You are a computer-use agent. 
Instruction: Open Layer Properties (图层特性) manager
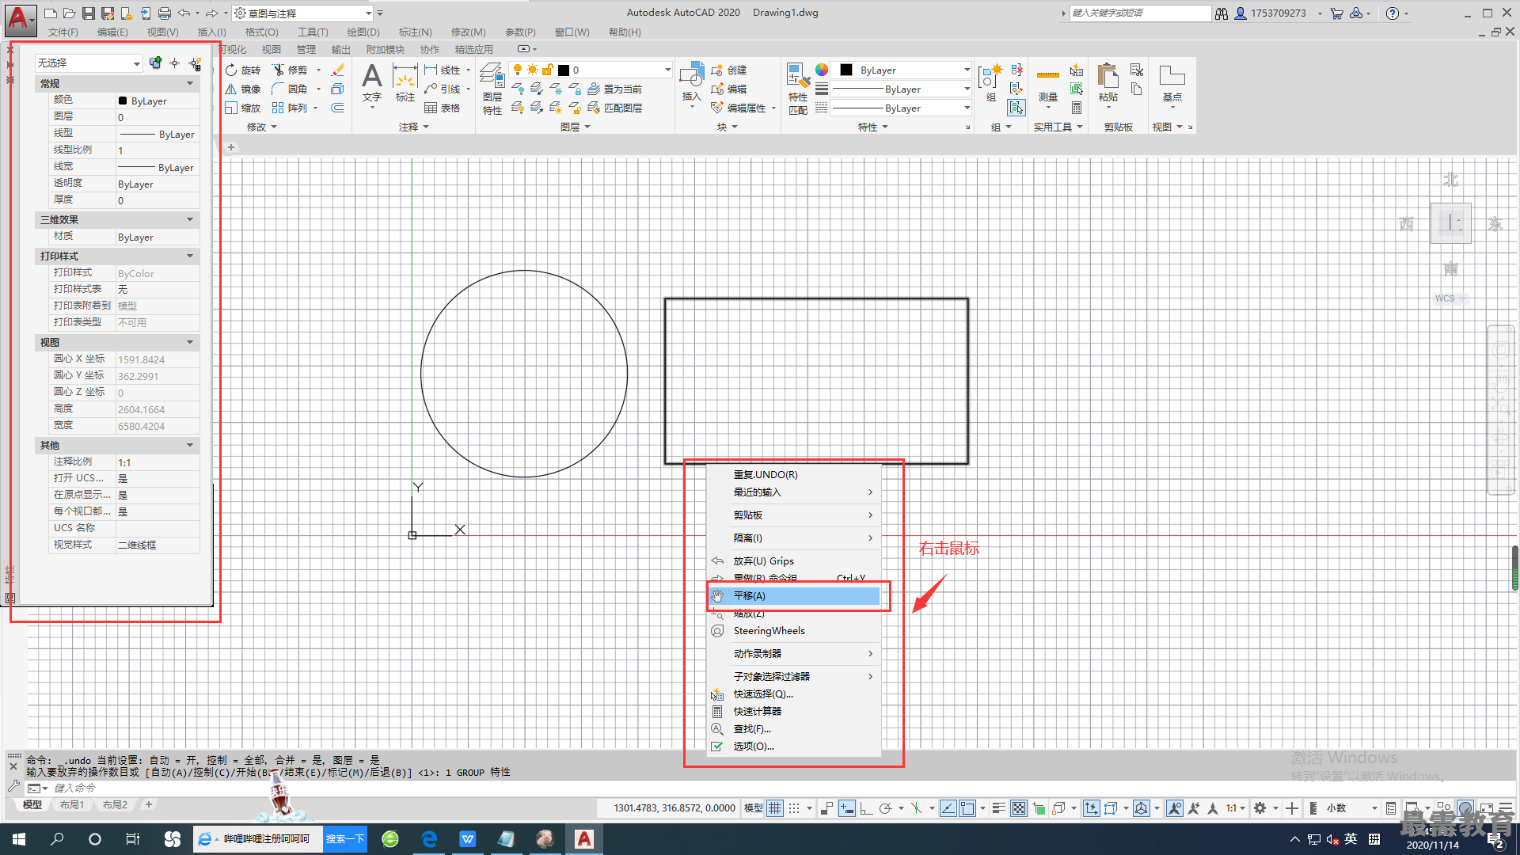coord(492,89)
